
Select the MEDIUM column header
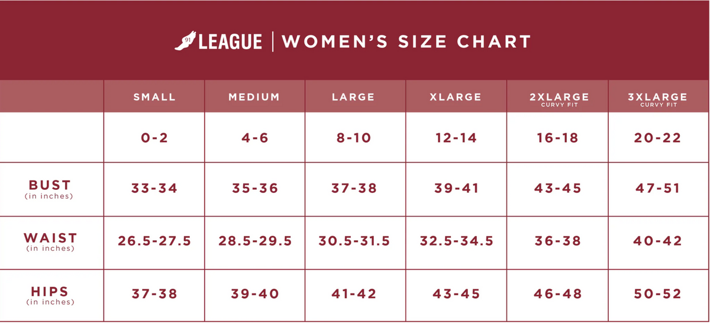tap(254, 97)
